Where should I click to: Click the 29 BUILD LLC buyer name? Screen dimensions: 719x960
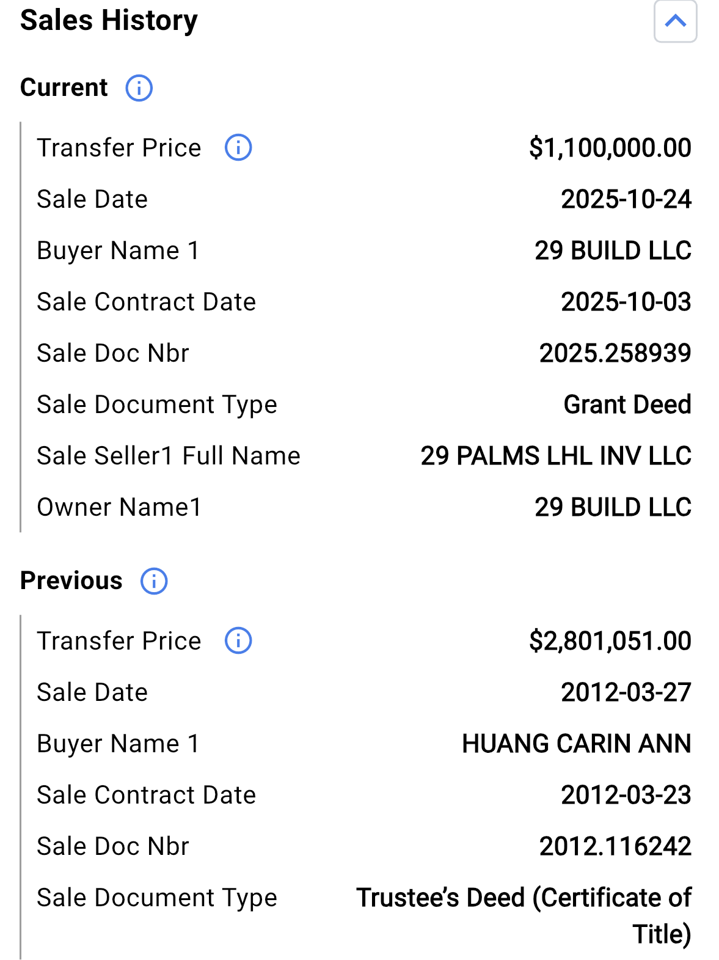[613, 251]
